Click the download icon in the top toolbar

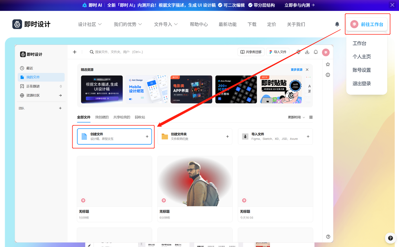(307, 52)
